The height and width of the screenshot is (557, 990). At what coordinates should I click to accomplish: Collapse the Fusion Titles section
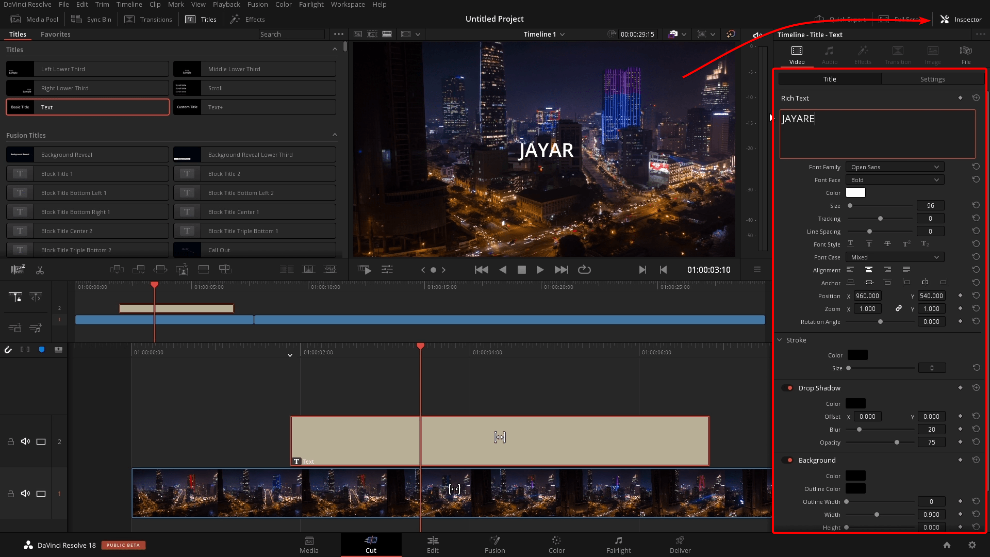[335, 135]
